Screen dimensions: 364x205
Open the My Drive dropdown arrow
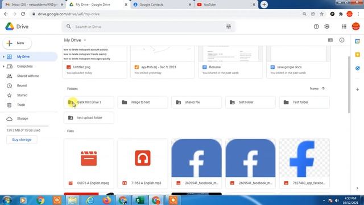click(85, 40)
